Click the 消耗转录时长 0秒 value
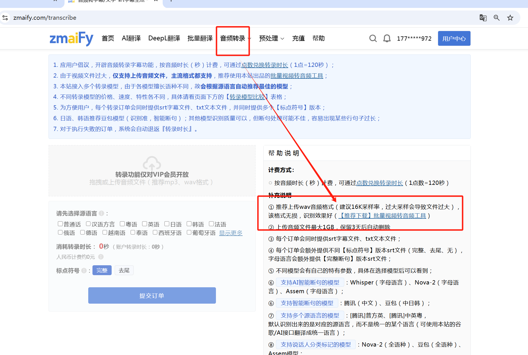Image resolution: width=528 pixels, height=355 pixels. pos(104,246)
